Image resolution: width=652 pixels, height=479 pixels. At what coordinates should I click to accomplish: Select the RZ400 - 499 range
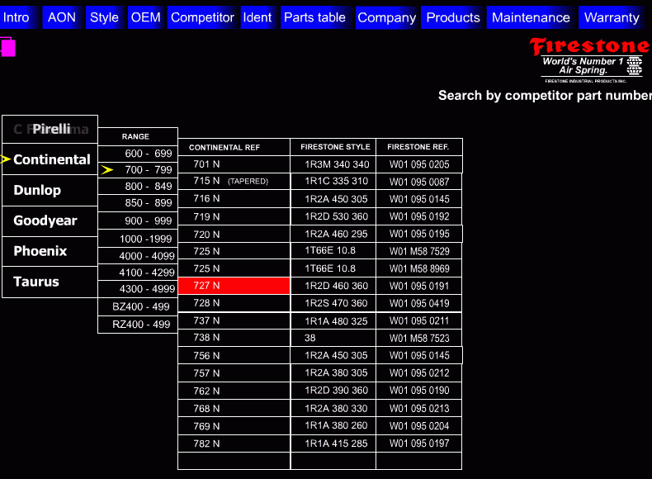pyautogui.click(x=138, y=325)
